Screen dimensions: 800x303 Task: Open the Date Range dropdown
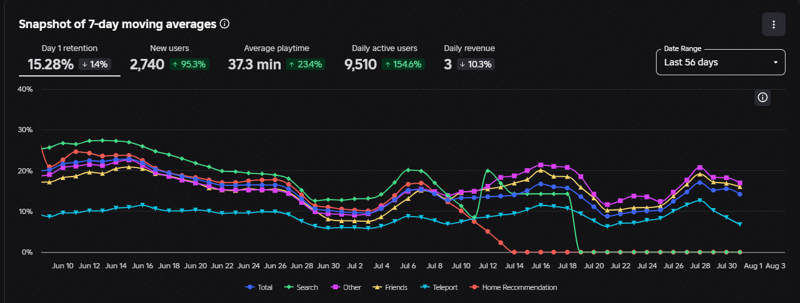tap(721, 62)
